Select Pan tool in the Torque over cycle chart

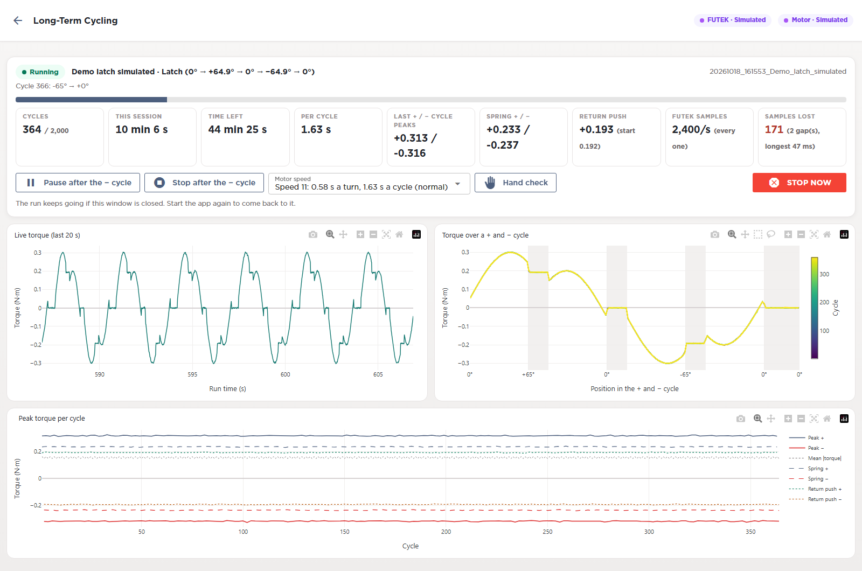745,234
